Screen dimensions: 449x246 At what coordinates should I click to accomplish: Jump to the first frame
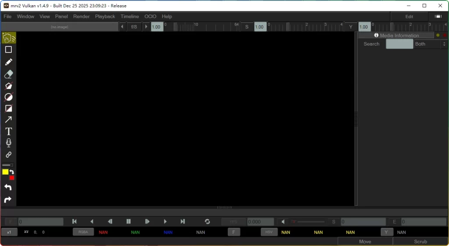tap(75, 221)
